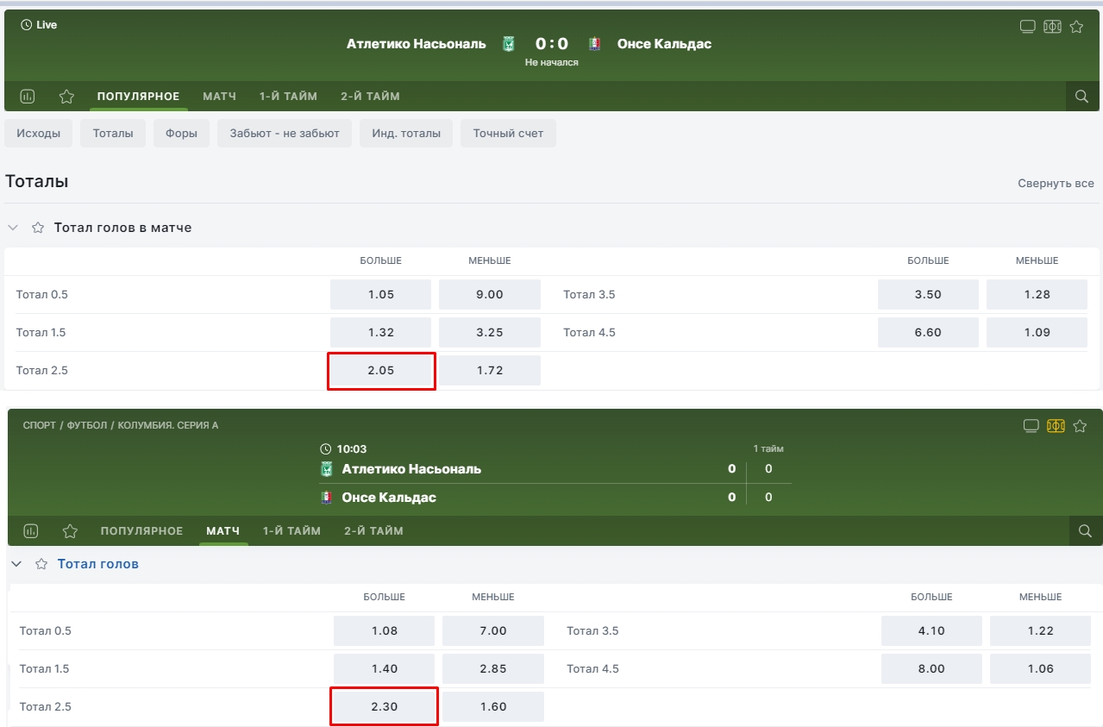Select odds 3.50 for Тотал 3.5 больше
The height and width of the screenshot is (727, 1103).
tap(928, 294)
